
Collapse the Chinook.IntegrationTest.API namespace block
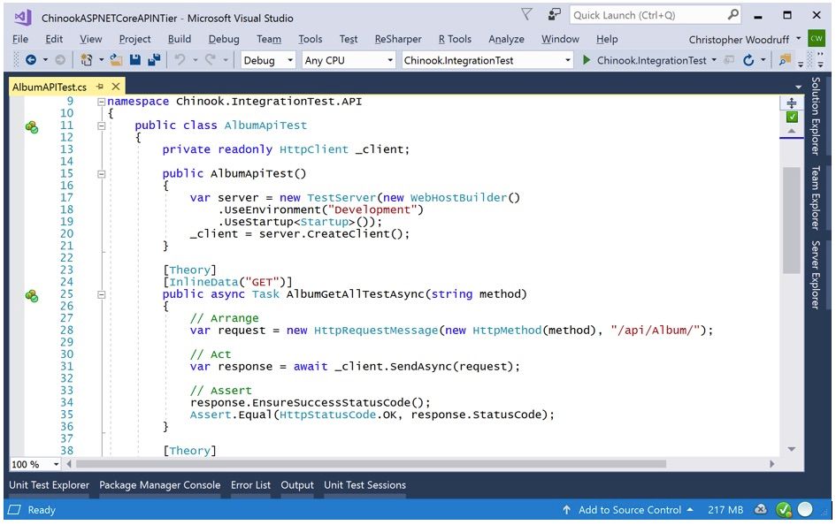pos(102,101)
